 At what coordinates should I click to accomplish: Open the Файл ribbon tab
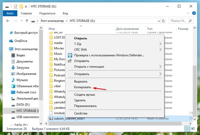[10, 13]
